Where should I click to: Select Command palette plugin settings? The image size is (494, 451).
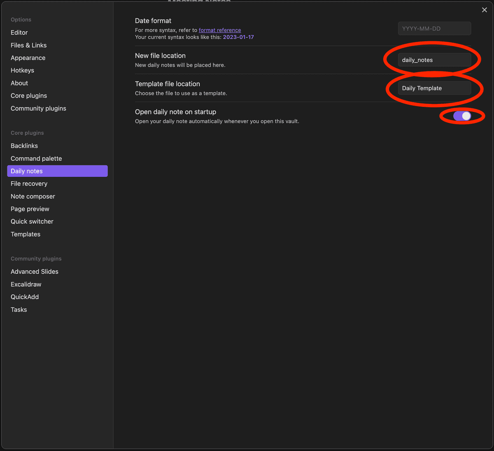tap(36, 159)
